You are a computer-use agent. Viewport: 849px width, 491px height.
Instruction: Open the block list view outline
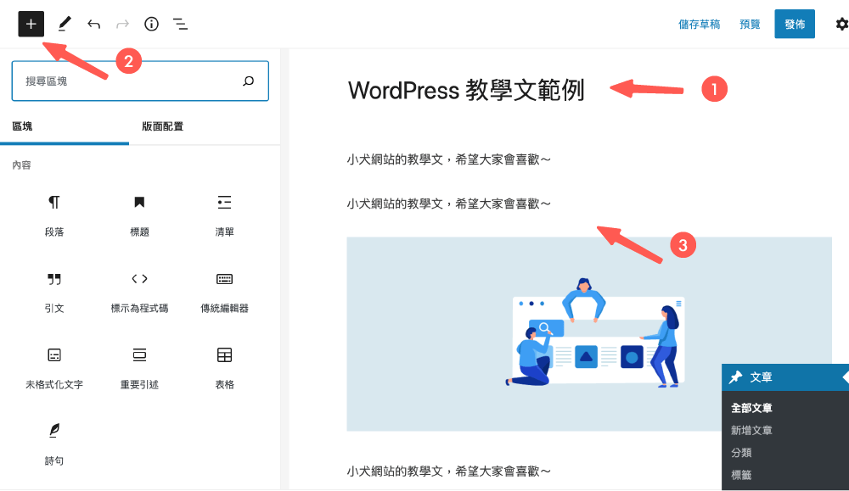180,24
